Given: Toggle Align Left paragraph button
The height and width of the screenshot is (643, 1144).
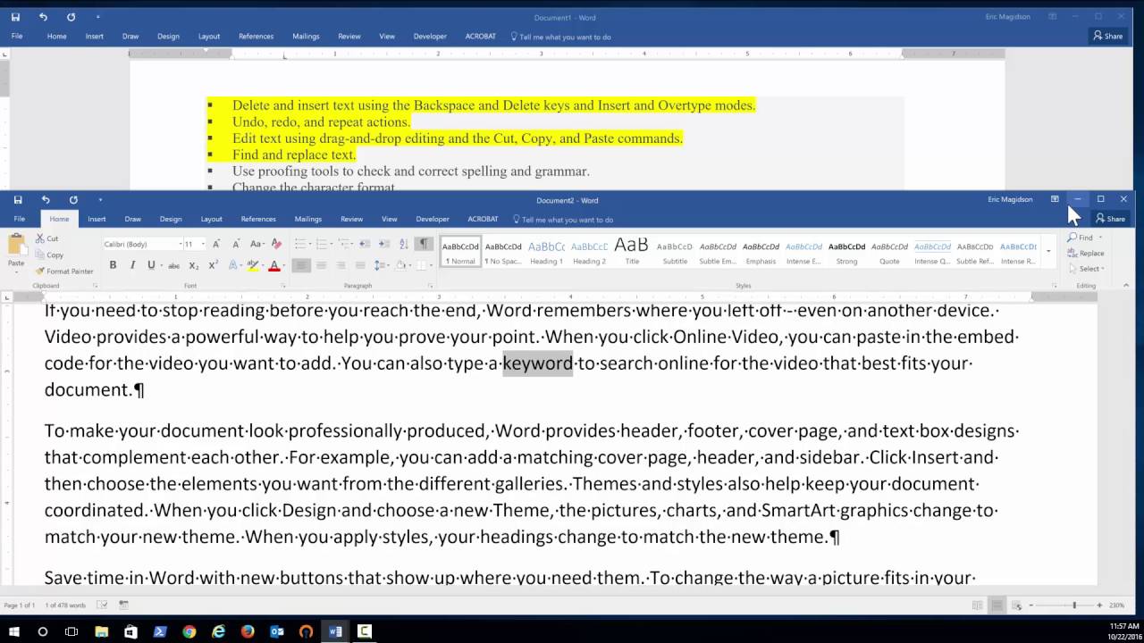Looking at the screenshot, I should 301,265.
